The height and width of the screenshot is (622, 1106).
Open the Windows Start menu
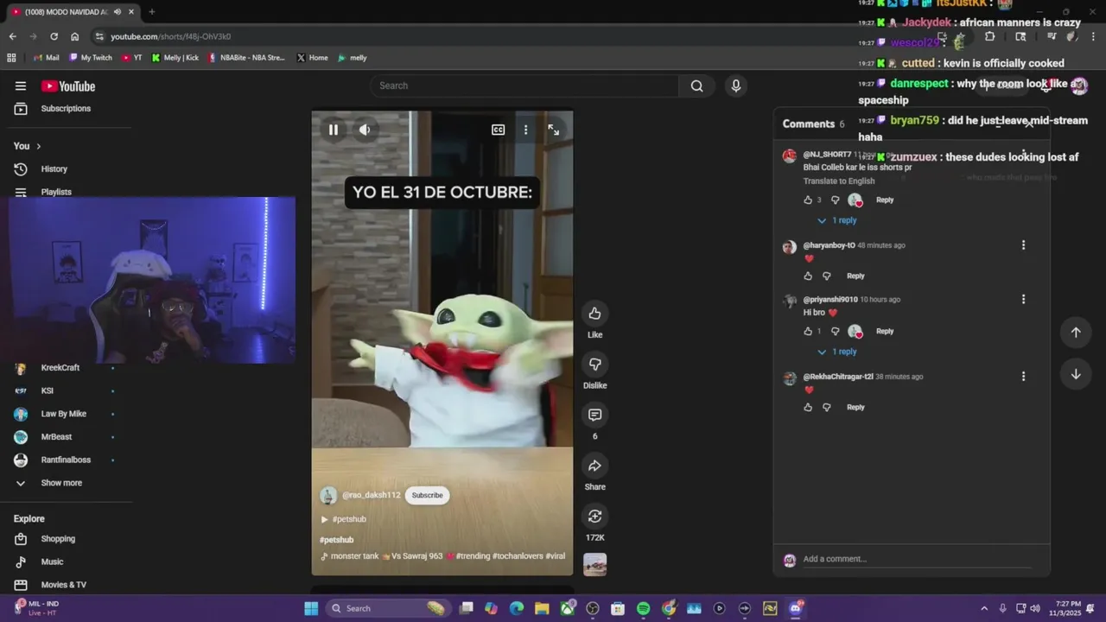pos(311,608)
